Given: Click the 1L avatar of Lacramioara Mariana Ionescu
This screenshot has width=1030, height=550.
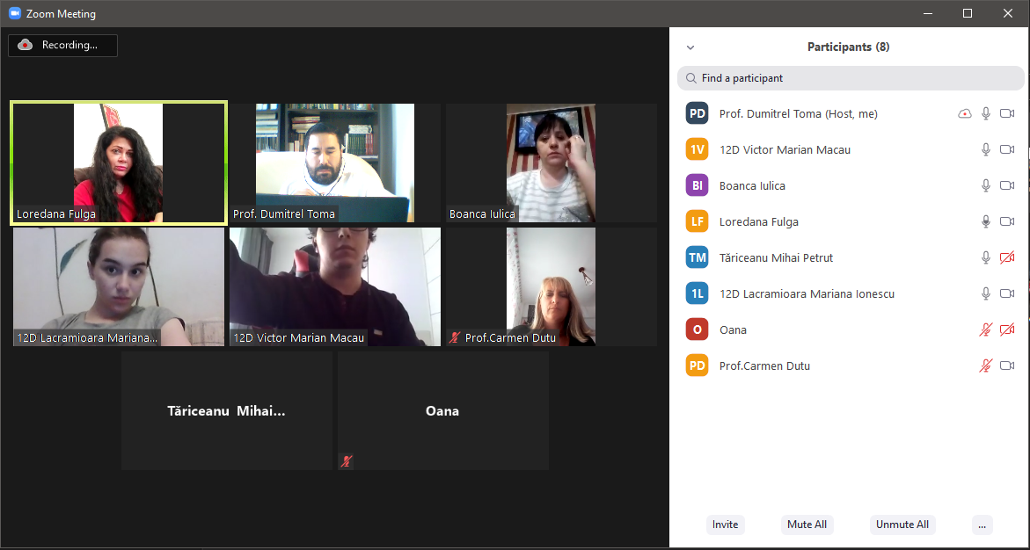Looking at the screenshot, I should pyautogui.click(x=697, y=293).
